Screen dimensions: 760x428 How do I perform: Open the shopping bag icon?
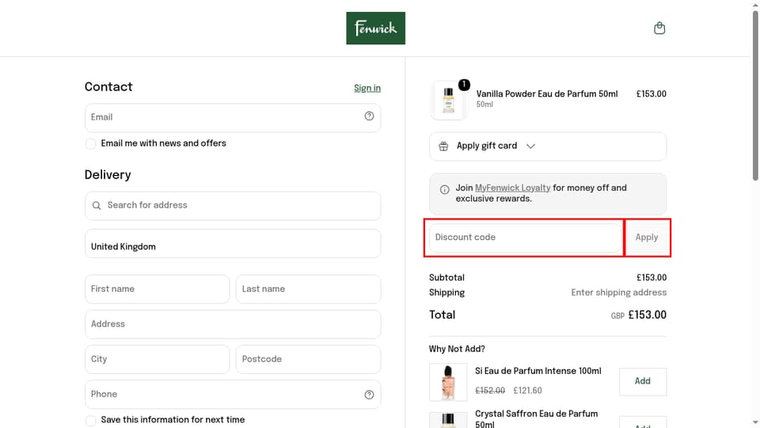pyautogui.click(x=659, y=29)
